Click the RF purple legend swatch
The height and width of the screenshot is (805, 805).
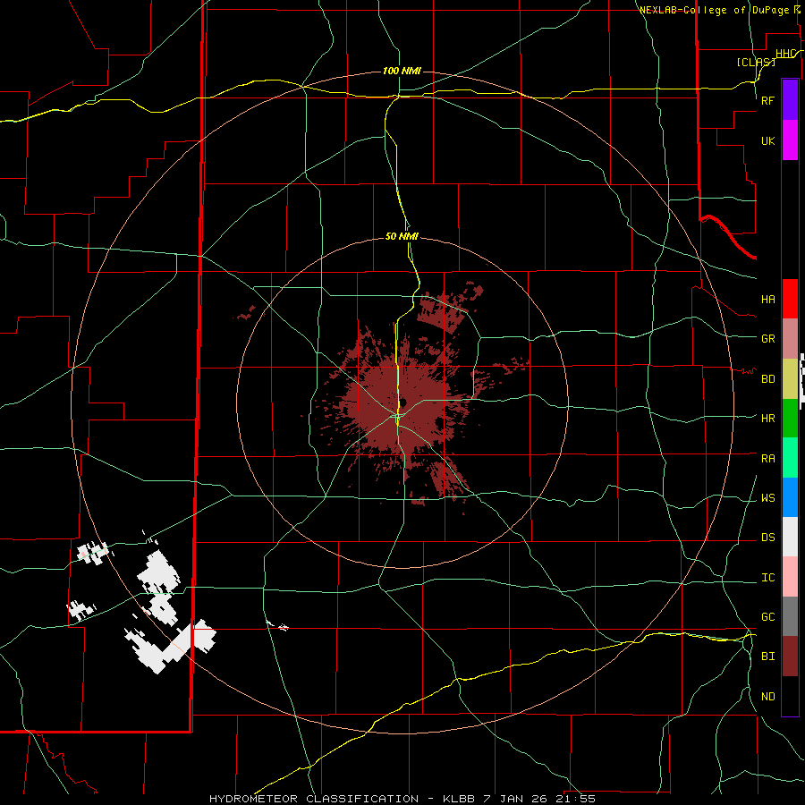(790, 100)
